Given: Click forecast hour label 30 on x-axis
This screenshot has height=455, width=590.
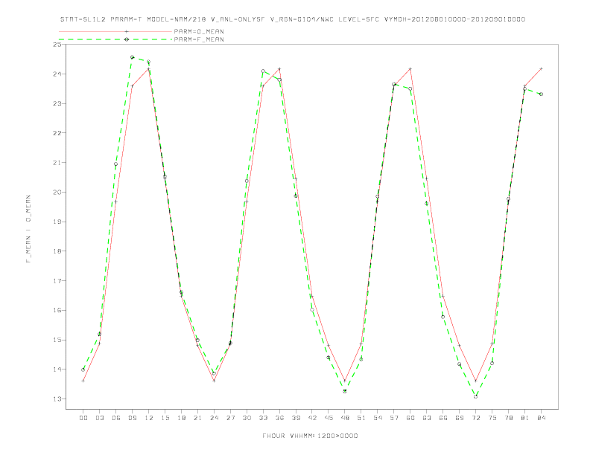Looking at the screenshot, I should click(247, 418).
